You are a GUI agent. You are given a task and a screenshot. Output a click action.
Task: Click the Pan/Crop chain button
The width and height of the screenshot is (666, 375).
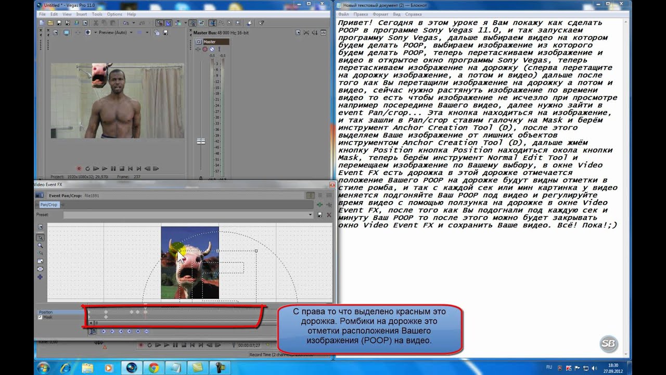(x=49, y=205)
